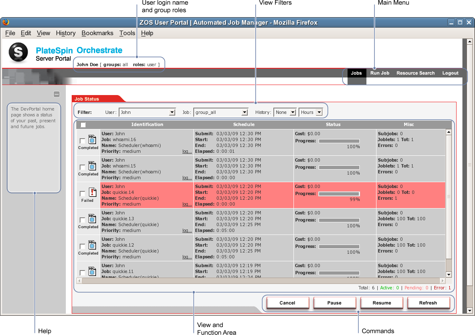
Task: Click the PlateSpin S logo
Action: coord(18,52)
